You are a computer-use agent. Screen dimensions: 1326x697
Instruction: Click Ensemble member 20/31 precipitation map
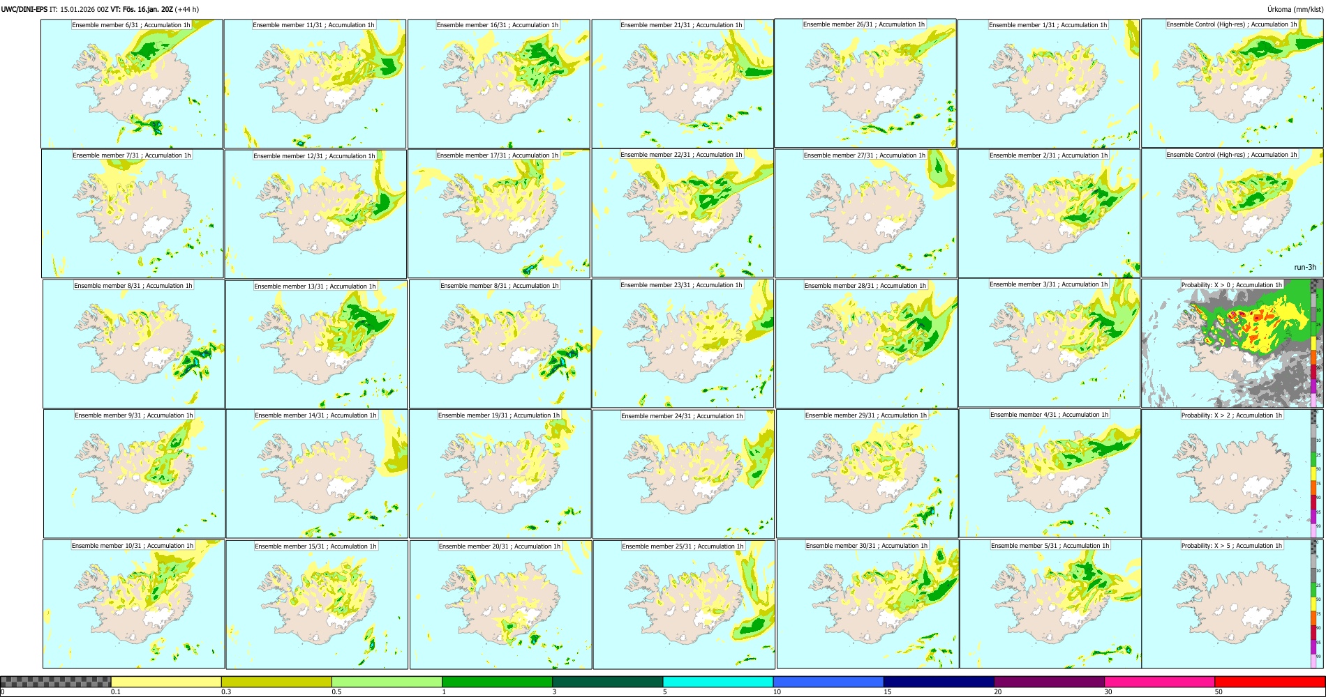pos(501,604)
